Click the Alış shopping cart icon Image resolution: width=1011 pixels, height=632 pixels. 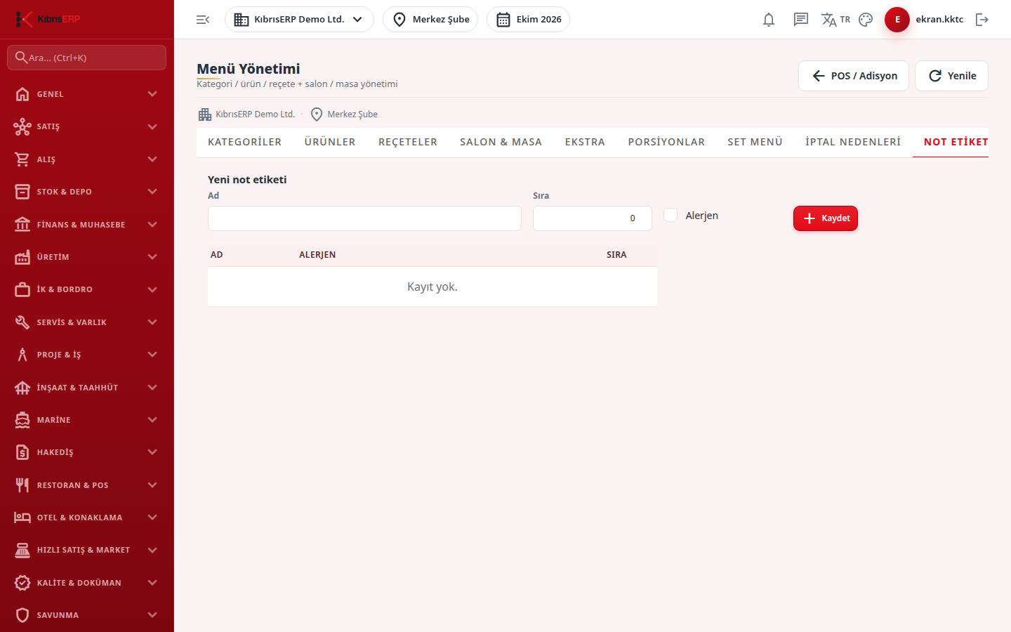[x=22, y=159]
